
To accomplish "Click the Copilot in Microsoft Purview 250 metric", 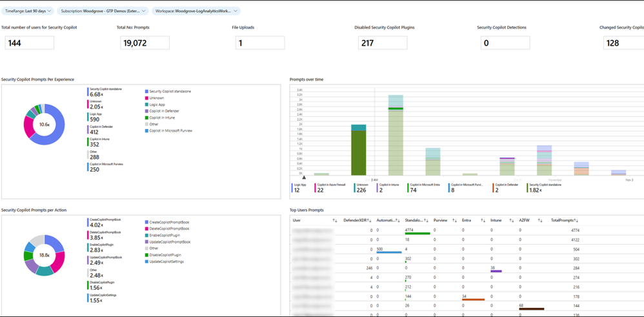I will click(105, 167).
